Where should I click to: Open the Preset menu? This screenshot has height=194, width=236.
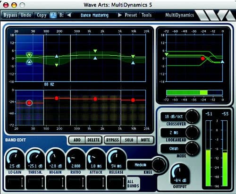tap(131, 15)
